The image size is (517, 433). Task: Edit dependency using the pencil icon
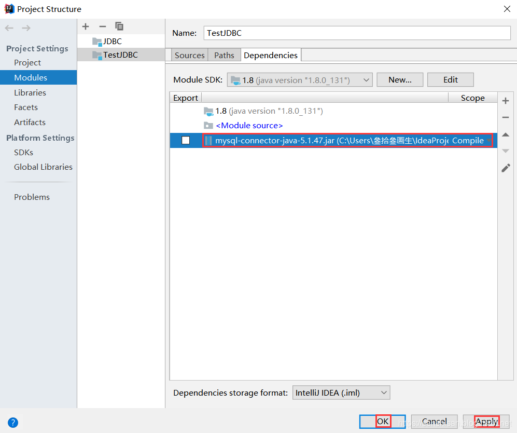point(506,168)
